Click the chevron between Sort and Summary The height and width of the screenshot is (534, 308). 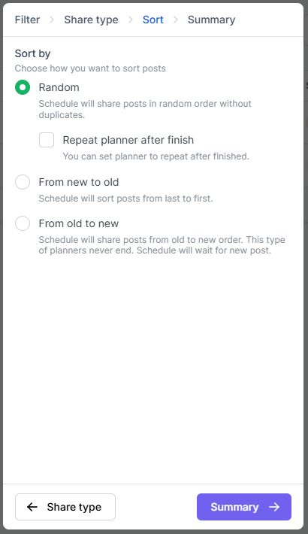tap(176, 20)
